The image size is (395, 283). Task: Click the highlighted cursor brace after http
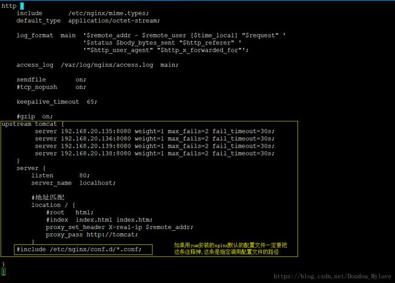(22, 6)
